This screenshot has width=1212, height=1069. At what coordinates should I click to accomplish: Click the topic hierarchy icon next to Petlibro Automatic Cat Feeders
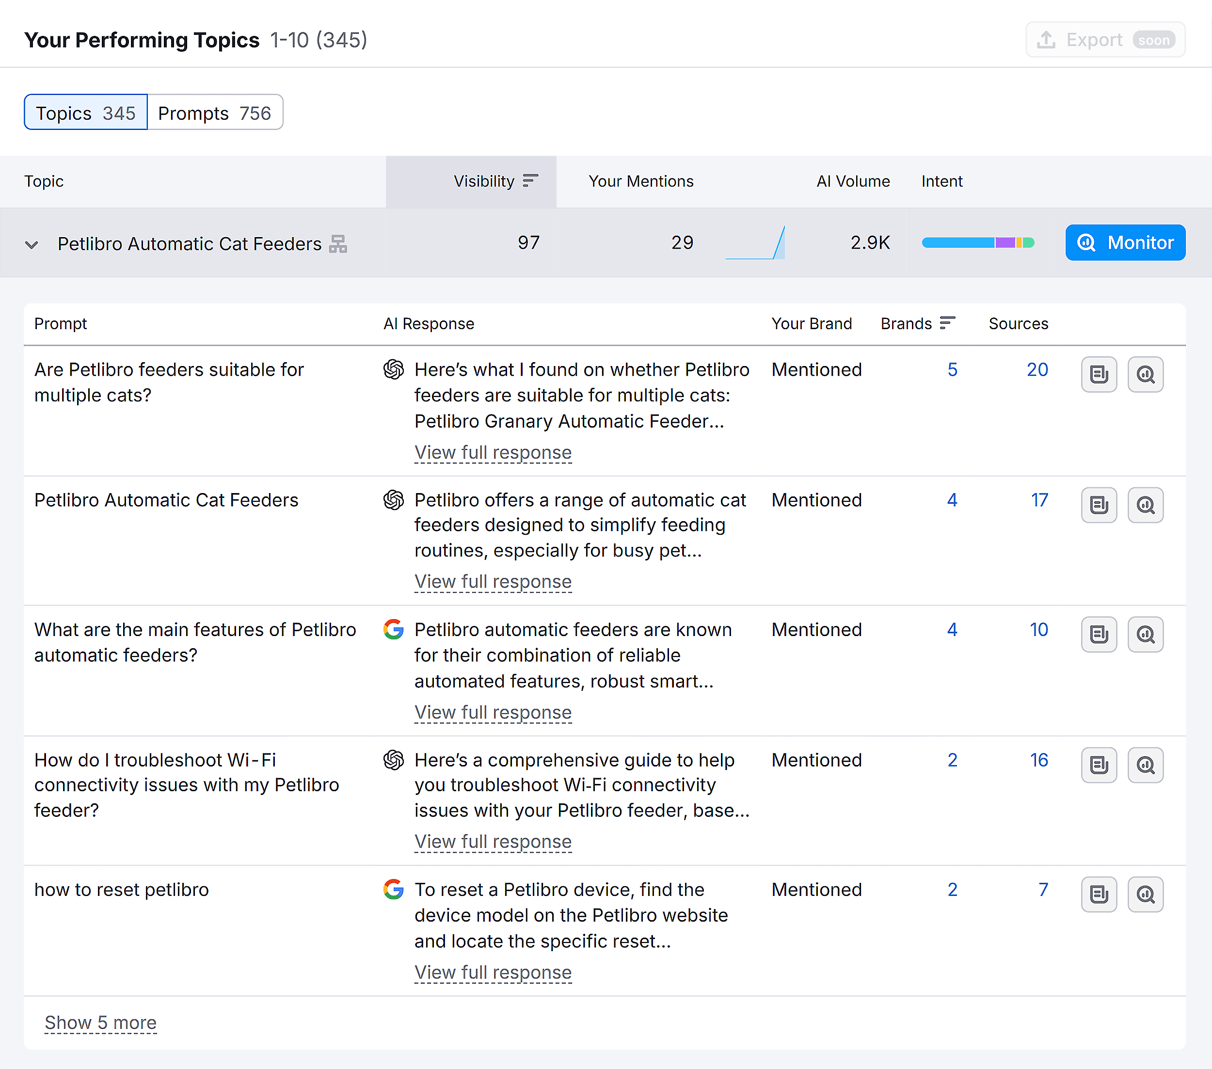click(338, 244)
